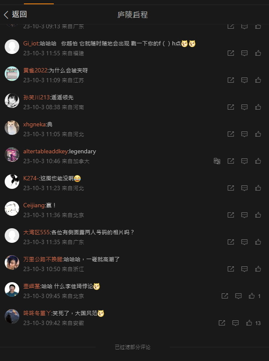Repost the comment by 万里公路不换腿
This screenshot has width=269, height=361.
pos(231,269)
